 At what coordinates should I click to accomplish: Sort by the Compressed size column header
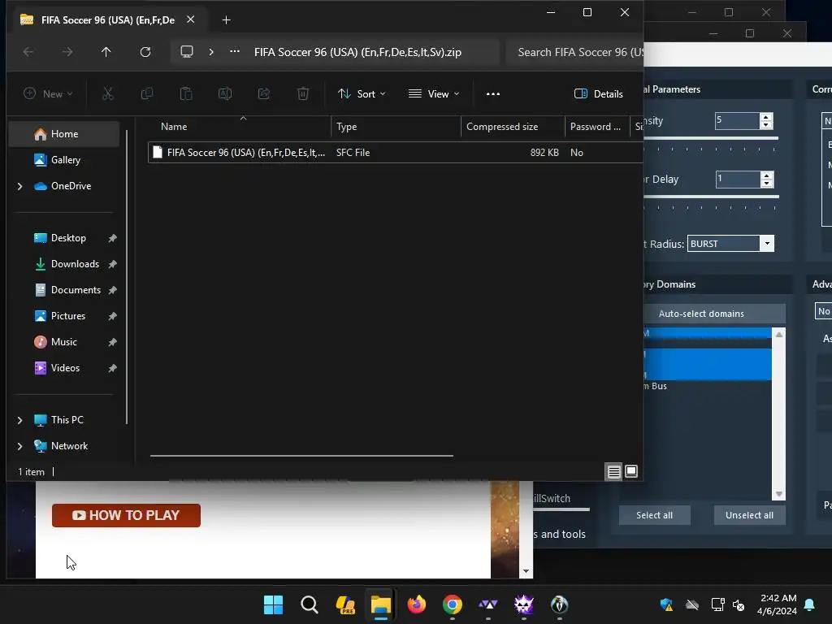tap(513, 127)
